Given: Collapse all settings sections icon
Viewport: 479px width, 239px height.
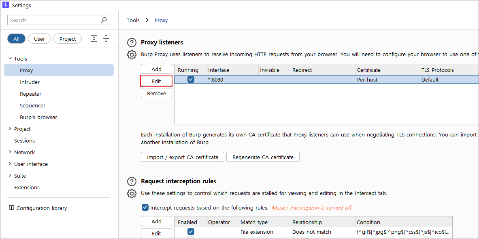Looking at the screenshot, I should point(106,38).
